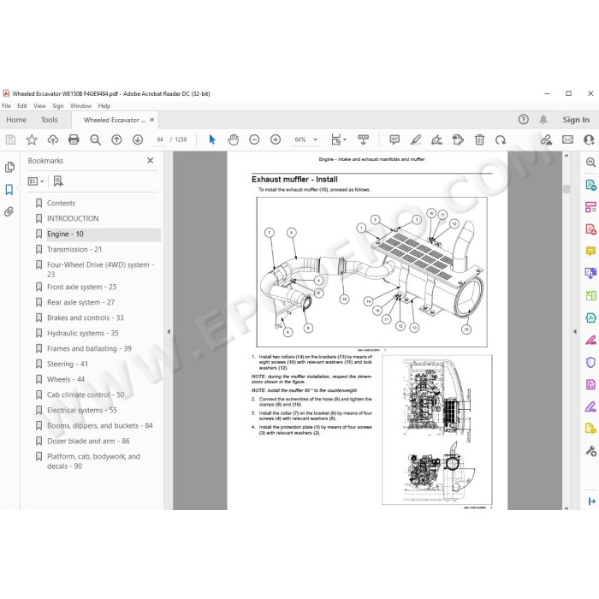Screen dimensions: 599x599
Task: Jump to Transmission - 21 bookmark
Action: (74, 250)
